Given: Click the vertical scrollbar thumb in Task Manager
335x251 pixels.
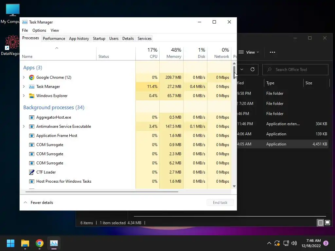Looking at the screenshot, I should pos(234,72).
